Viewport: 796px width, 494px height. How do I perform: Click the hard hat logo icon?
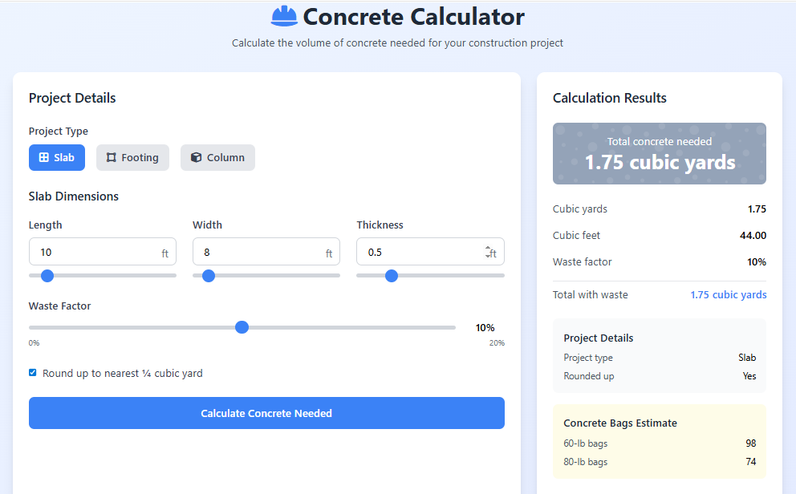click(284, 16)
